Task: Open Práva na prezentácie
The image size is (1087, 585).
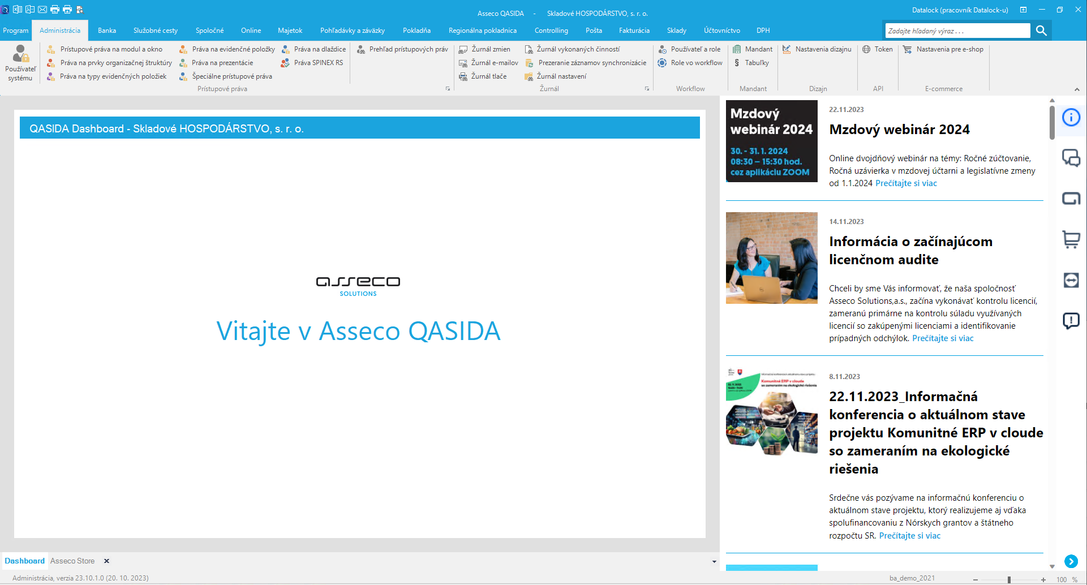Action: coord(216,63)
